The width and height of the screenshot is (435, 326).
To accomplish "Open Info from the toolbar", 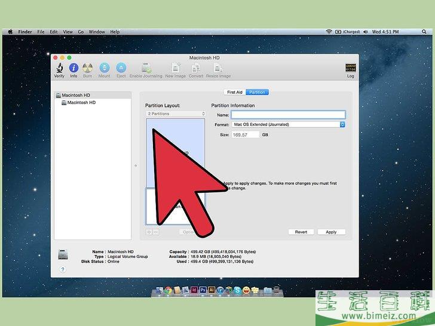I will [73, 67].
